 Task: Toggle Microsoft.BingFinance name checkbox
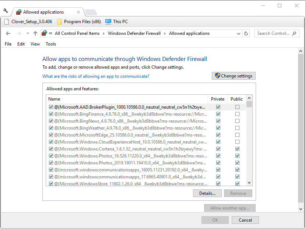coord(51,114)
